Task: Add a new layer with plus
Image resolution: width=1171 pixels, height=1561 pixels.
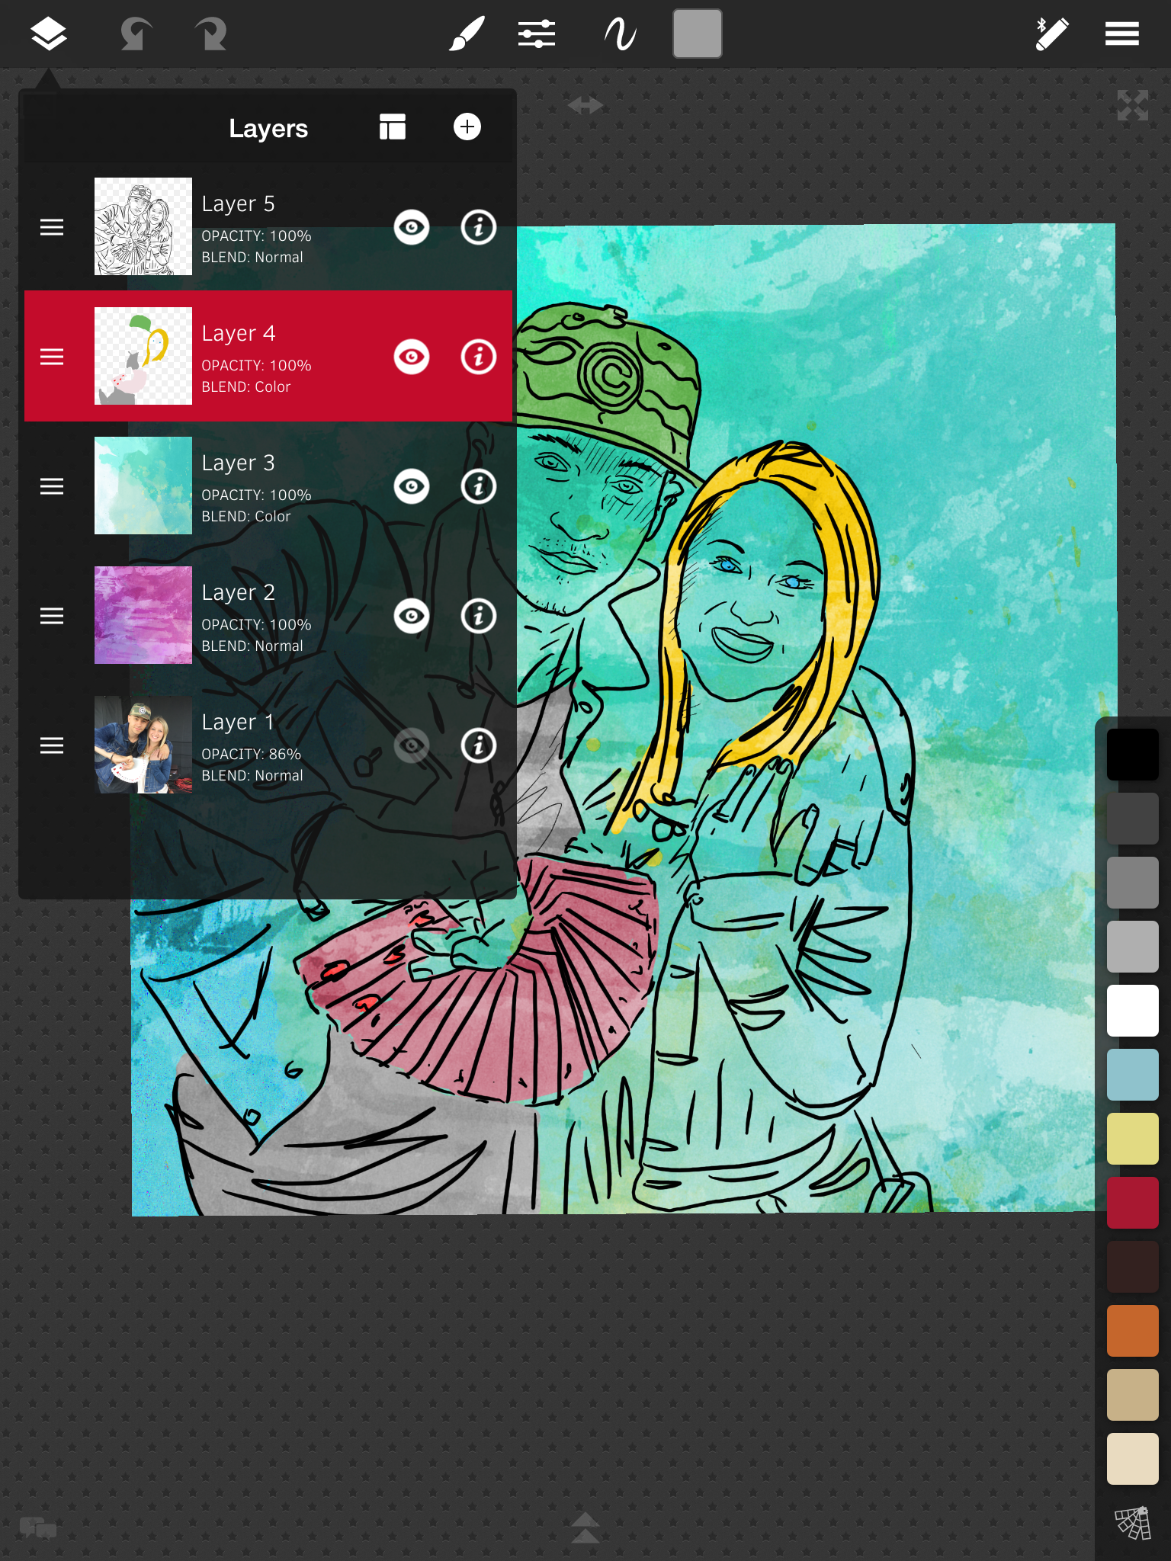Action: pyautogui.click(x=467, y=127)
